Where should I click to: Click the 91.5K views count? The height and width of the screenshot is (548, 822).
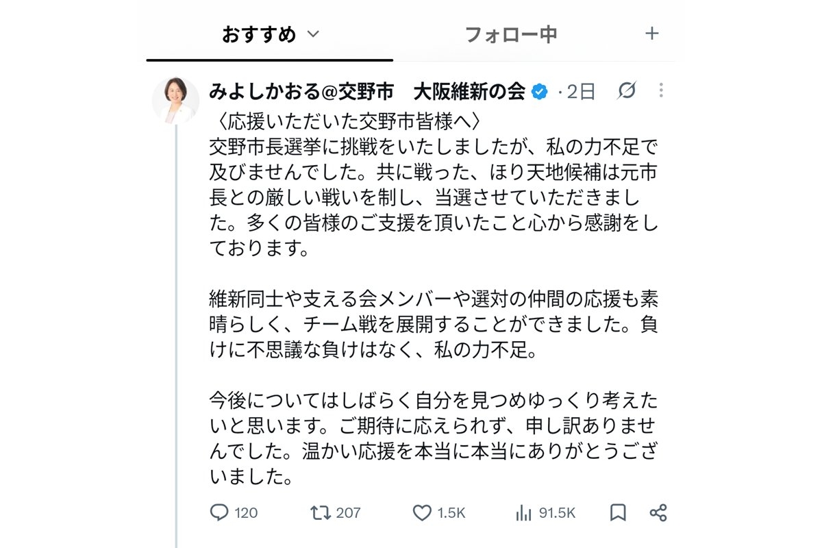(x=557, y=512)
